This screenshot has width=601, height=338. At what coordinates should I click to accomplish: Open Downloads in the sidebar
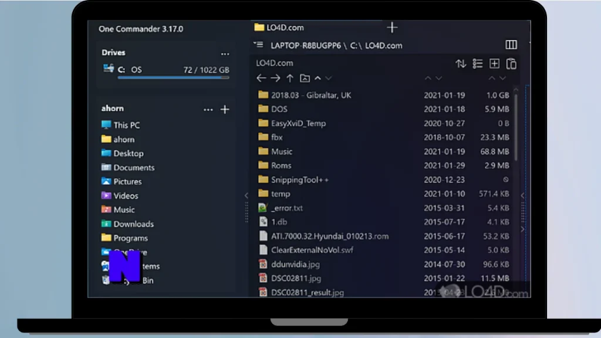(x=127, y=224)
